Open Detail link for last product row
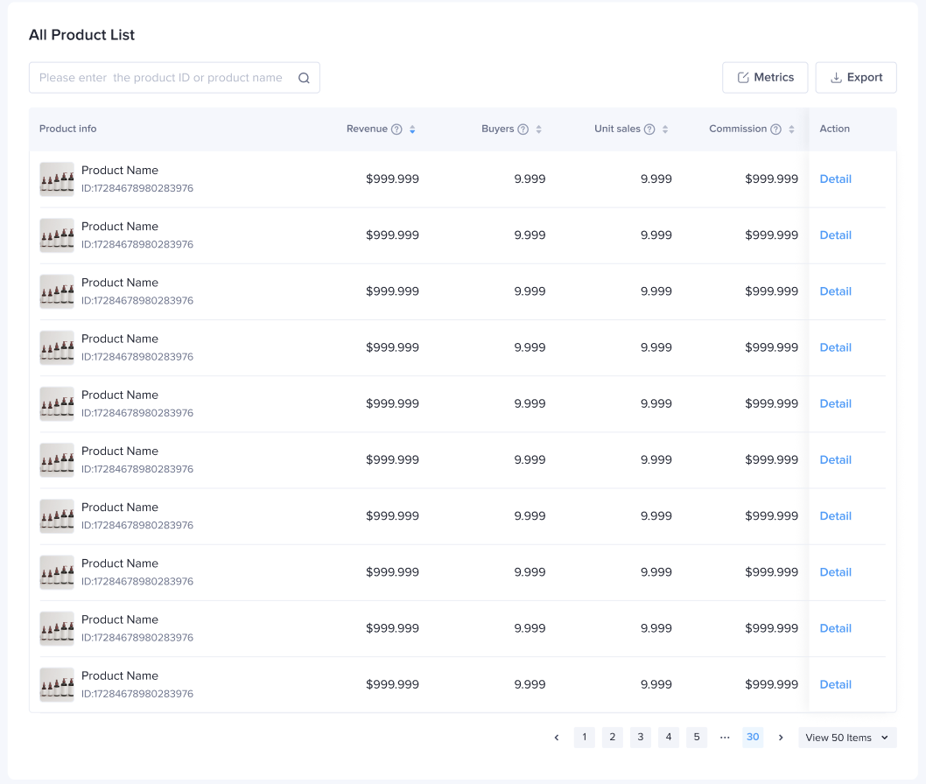Screen dimensions: 926x784 click(x=835, y=684)
